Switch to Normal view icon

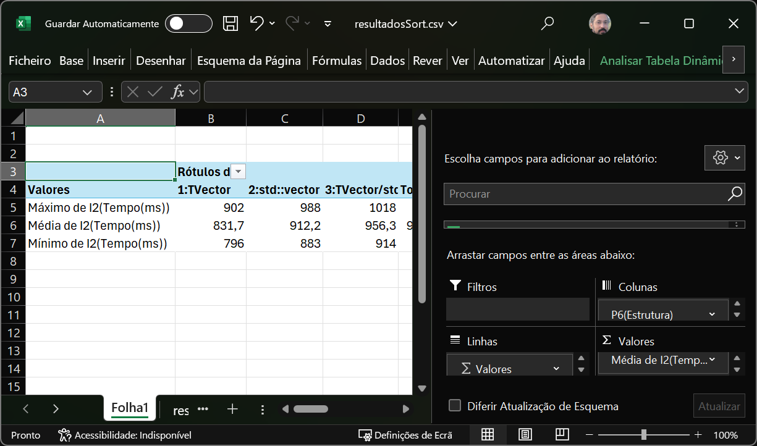pos(488,435)
